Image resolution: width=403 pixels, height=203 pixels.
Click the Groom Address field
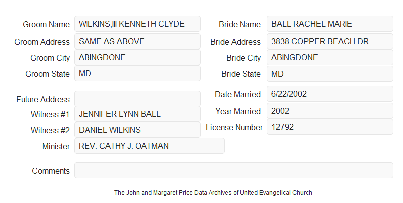pyautogui.click(x=137, y=41)
